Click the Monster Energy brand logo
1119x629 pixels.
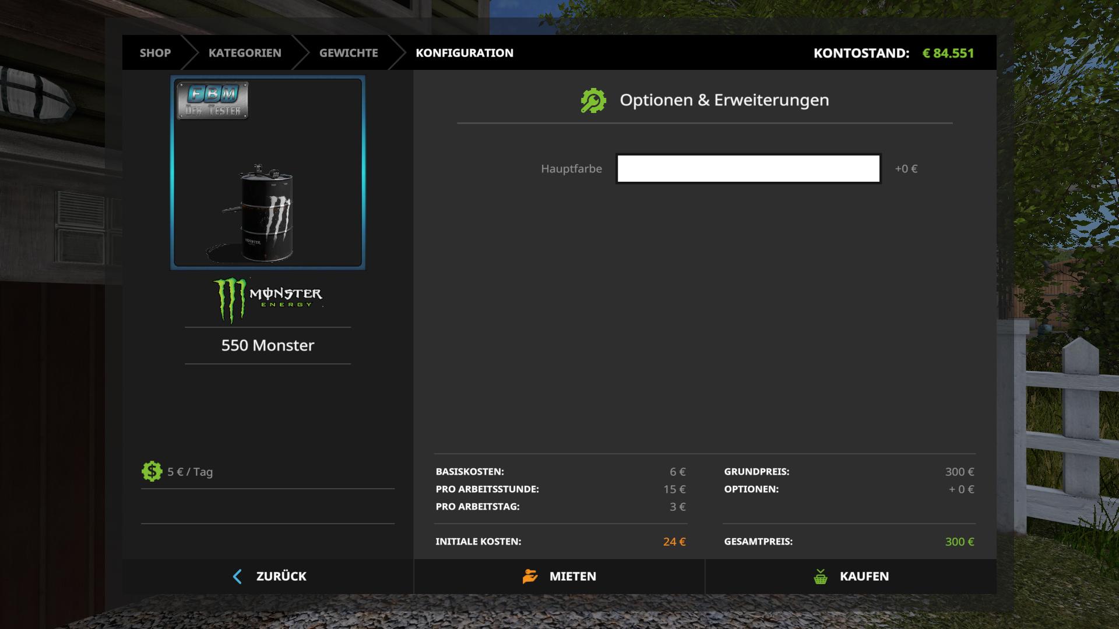pos(268,299)
